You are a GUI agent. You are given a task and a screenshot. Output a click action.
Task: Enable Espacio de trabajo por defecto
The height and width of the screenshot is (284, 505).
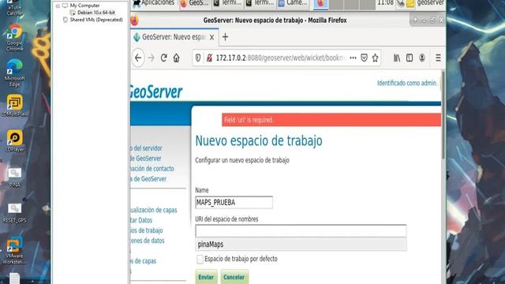(200, 259)
